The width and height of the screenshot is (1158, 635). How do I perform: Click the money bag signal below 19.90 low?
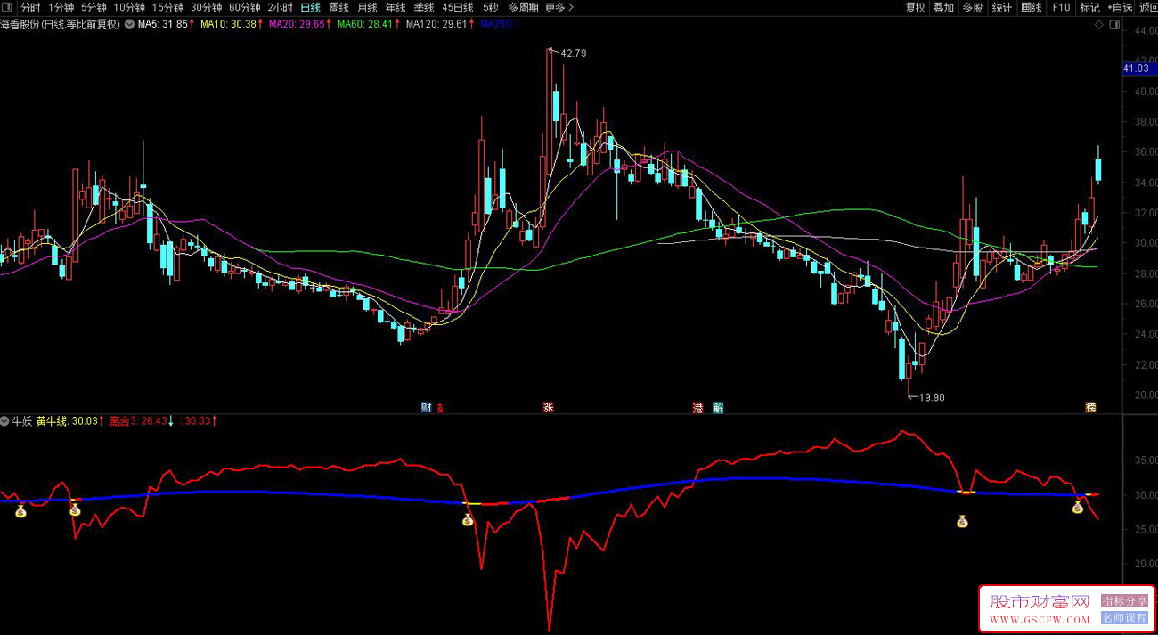point(962,521)
